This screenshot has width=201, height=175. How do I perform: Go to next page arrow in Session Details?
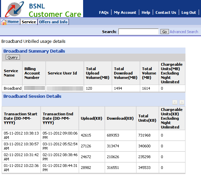coord(182,102)
